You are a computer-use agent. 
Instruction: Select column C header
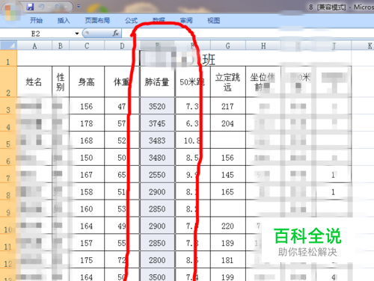[87, 46]
